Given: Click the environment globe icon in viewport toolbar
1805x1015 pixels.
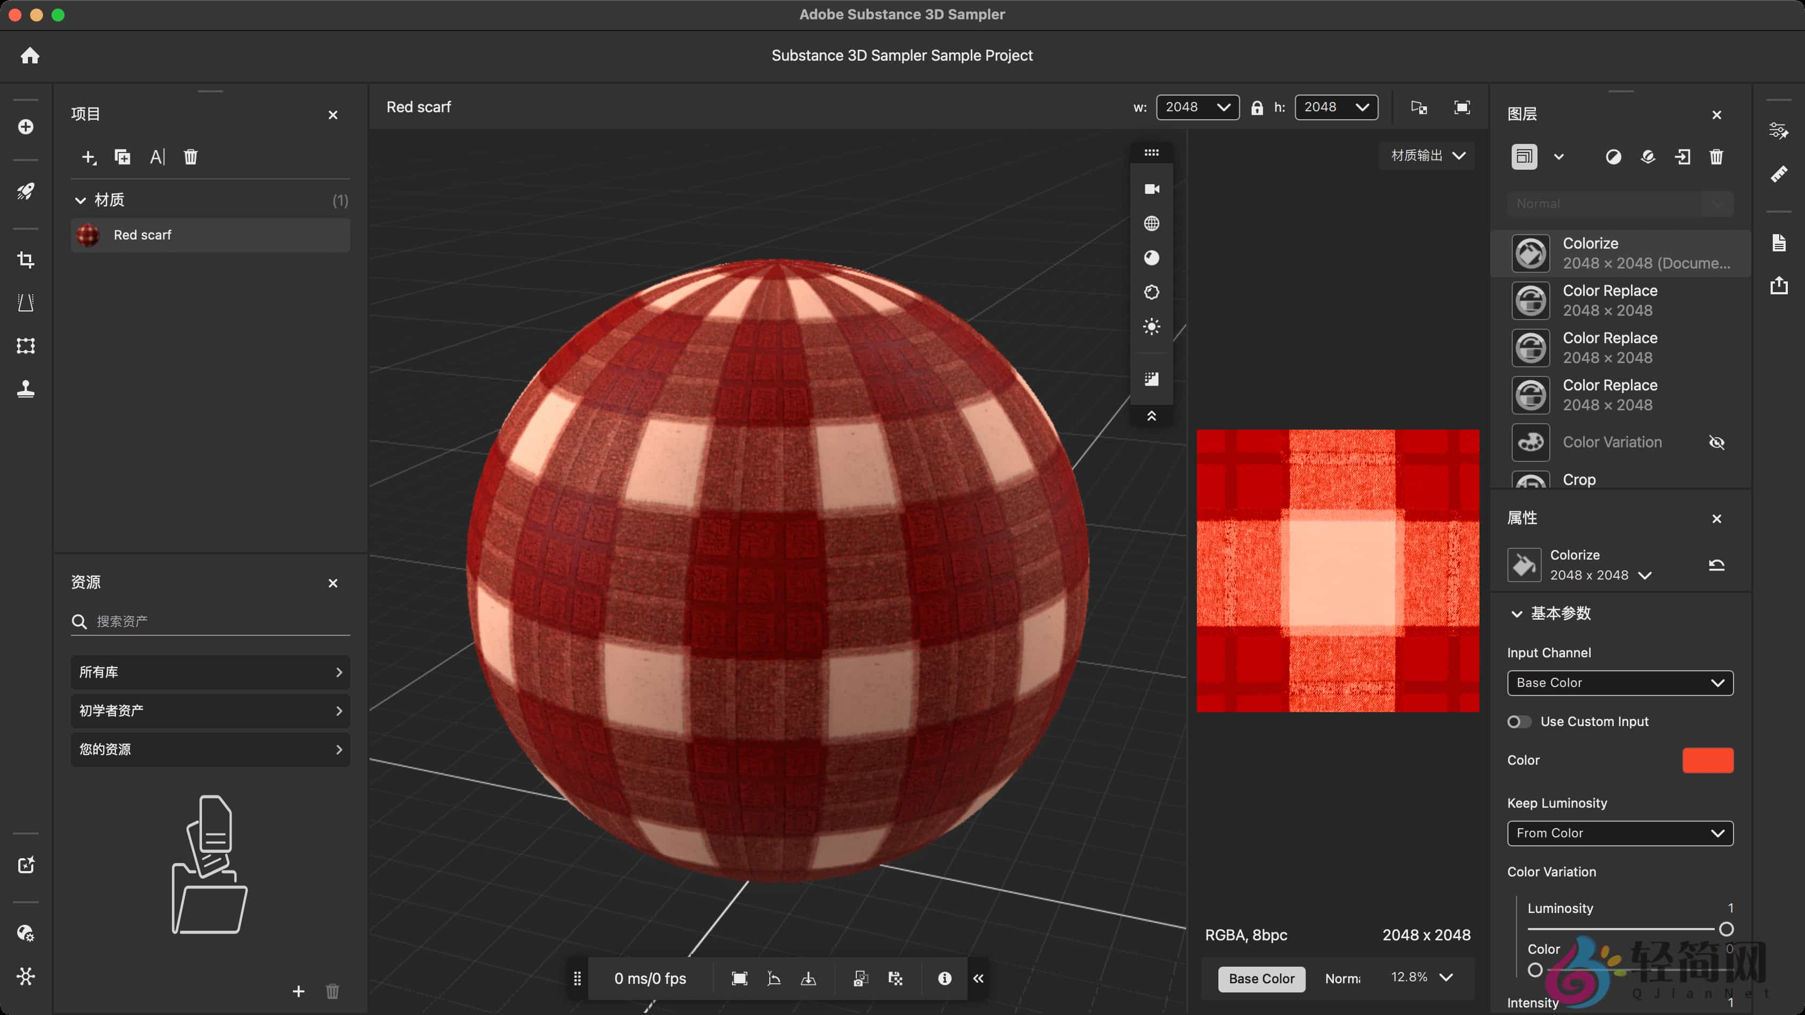Looking at the screenshot, I should click(1151, 223).
